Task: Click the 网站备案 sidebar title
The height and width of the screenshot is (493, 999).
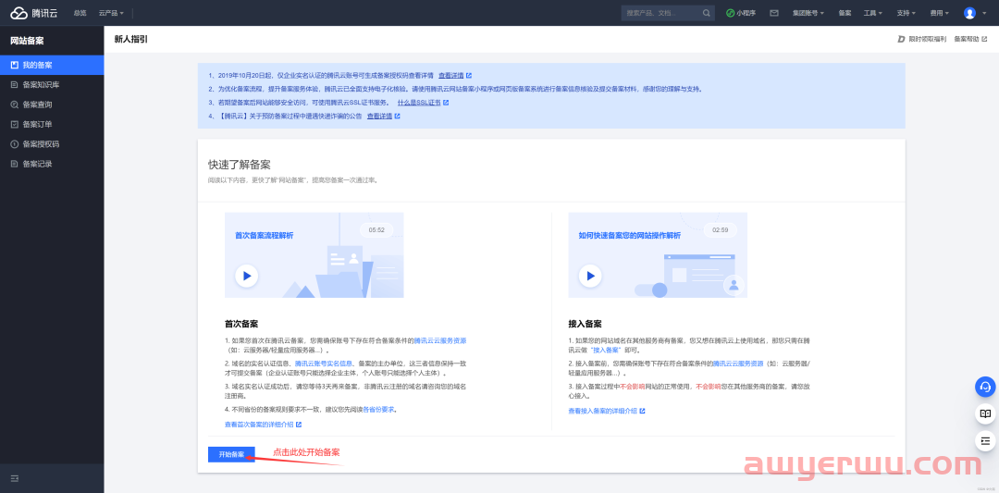Action: (27, 41)
